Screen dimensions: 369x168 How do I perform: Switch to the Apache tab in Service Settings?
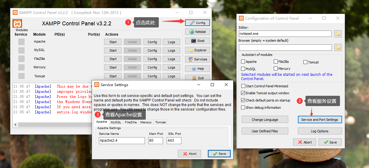tap(102, 122)
